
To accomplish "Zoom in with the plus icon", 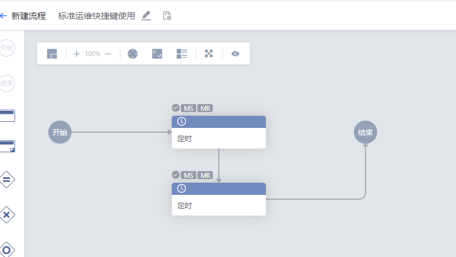I will tap(76, 54).
